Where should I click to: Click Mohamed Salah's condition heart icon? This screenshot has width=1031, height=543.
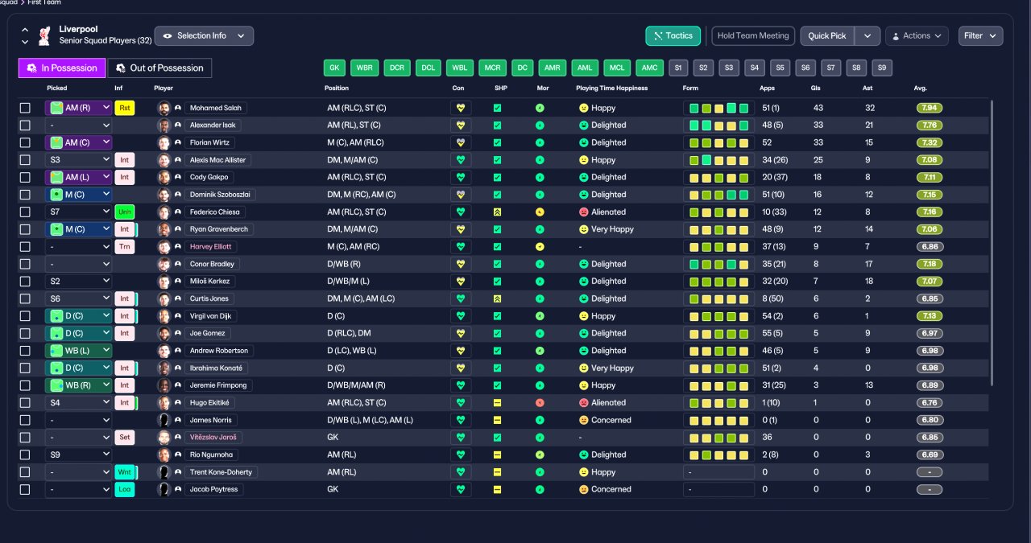[x=461, y=108]
